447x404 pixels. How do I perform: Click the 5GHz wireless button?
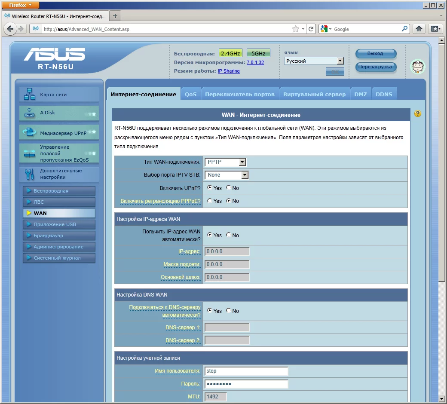click(x=258, y=53)
